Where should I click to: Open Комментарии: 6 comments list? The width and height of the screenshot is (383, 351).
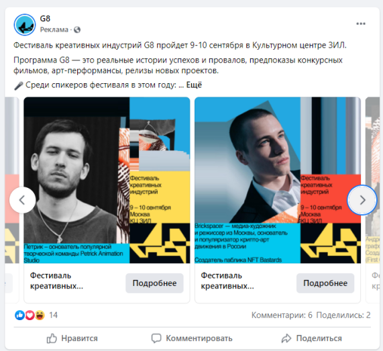[x=282, y=315]
